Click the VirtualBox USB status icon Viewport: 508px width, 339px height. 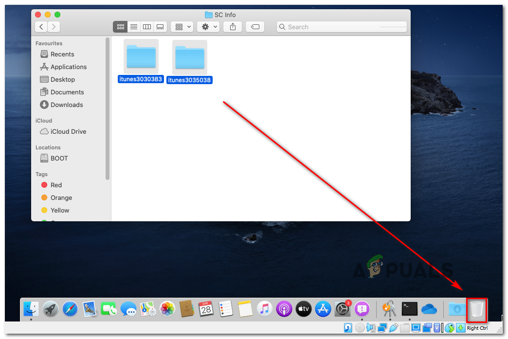[393, 328]
